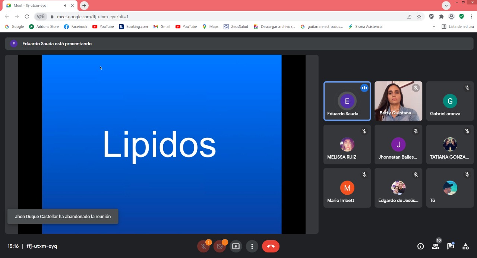Select Eduardo Sauda's participant tile
This screenshot has height=258, width=477.
(x=347, y=101)
